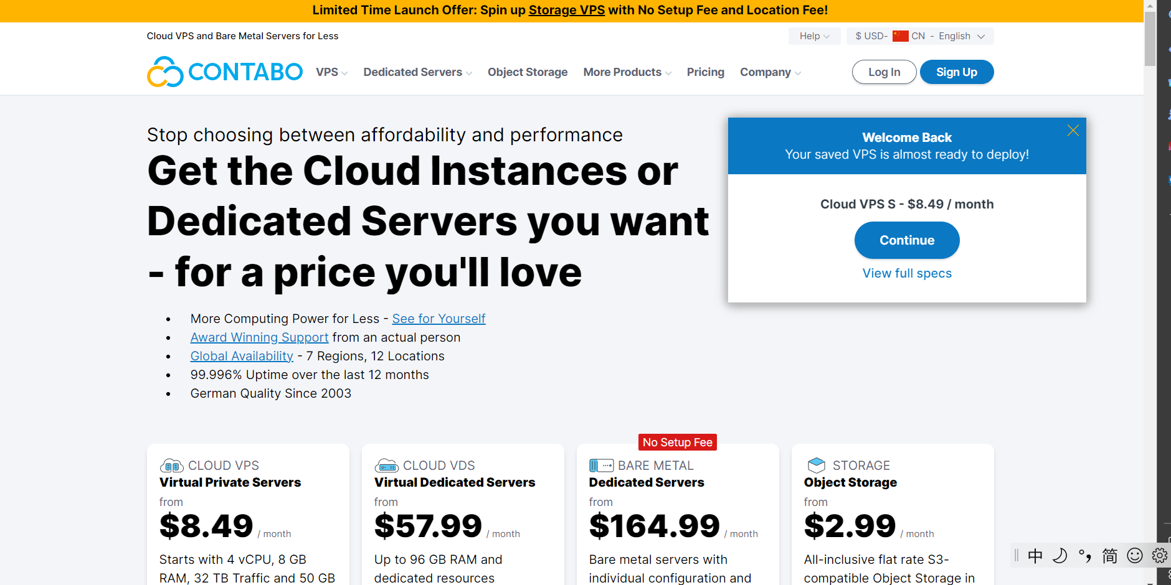The height and width of the screenshot is (585, 1171).
Task: Click the Storage box icon
Action: [816, 465]
